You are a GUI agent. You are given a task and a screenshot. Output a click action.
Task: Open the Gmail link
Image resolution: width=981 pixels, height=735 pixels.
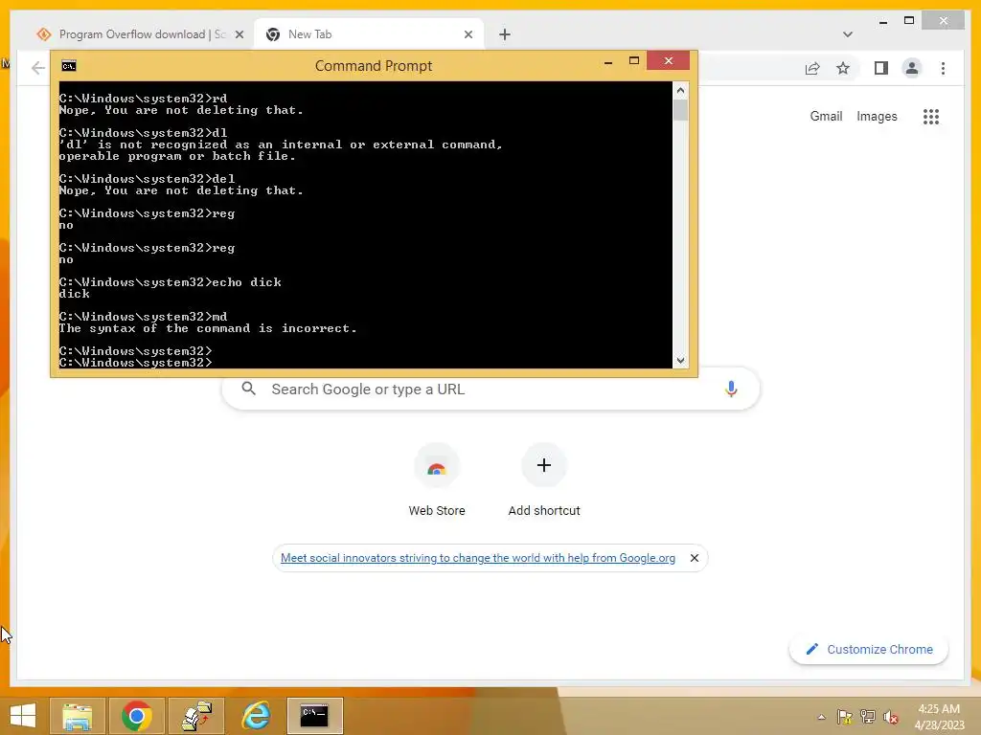coord(826,116)
